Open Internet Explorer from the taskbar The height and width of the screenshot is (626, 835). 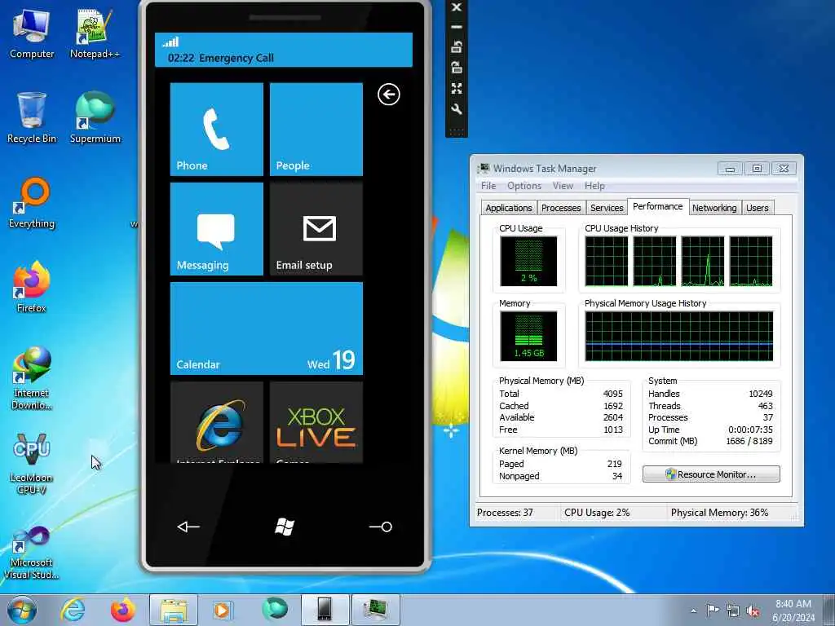pos(72,610)
